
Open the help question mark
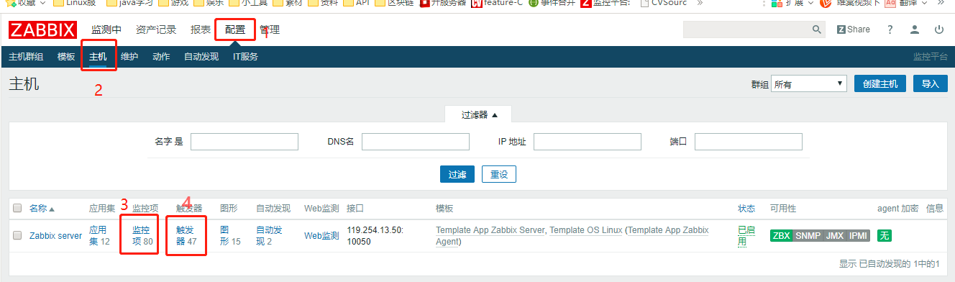[x=890, y=29]
